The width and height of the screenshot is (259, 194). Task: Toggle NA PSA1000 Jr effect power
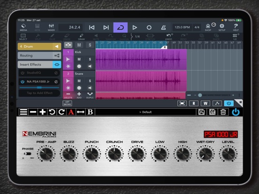click(23, 82)
